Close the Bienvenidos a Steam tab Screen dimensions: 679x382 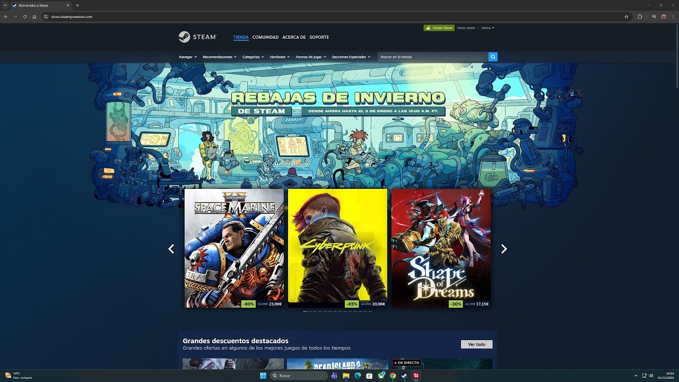68,5
